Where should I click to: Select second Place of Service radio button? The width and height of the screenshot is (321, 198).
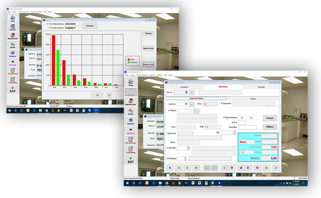[x=252, y=117]
